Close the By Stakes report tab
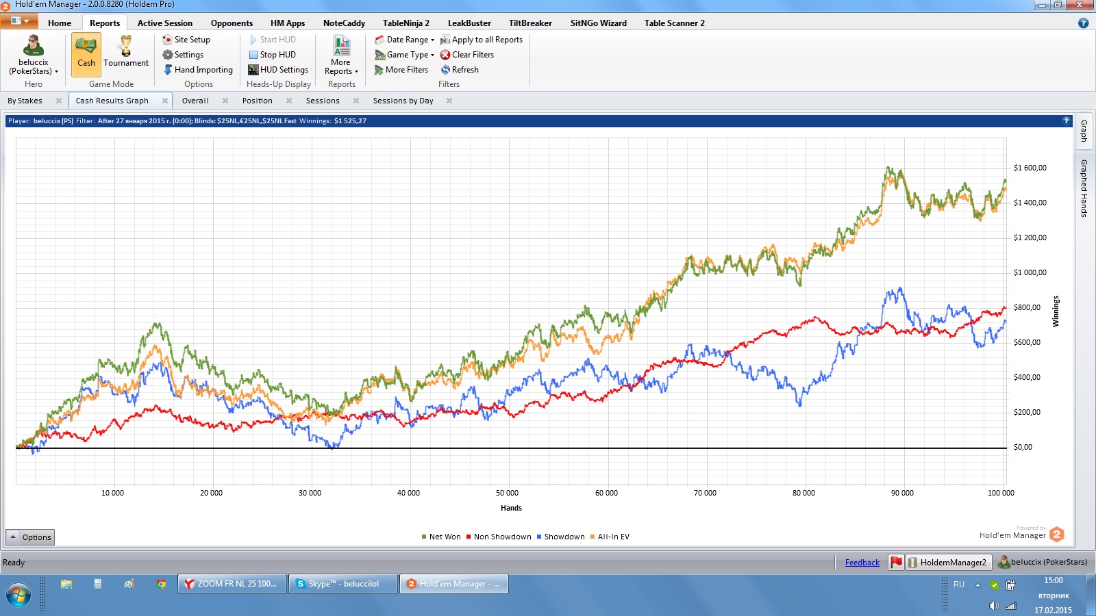The width and height of the screenshot is (1096, 616). click(59, 101)
